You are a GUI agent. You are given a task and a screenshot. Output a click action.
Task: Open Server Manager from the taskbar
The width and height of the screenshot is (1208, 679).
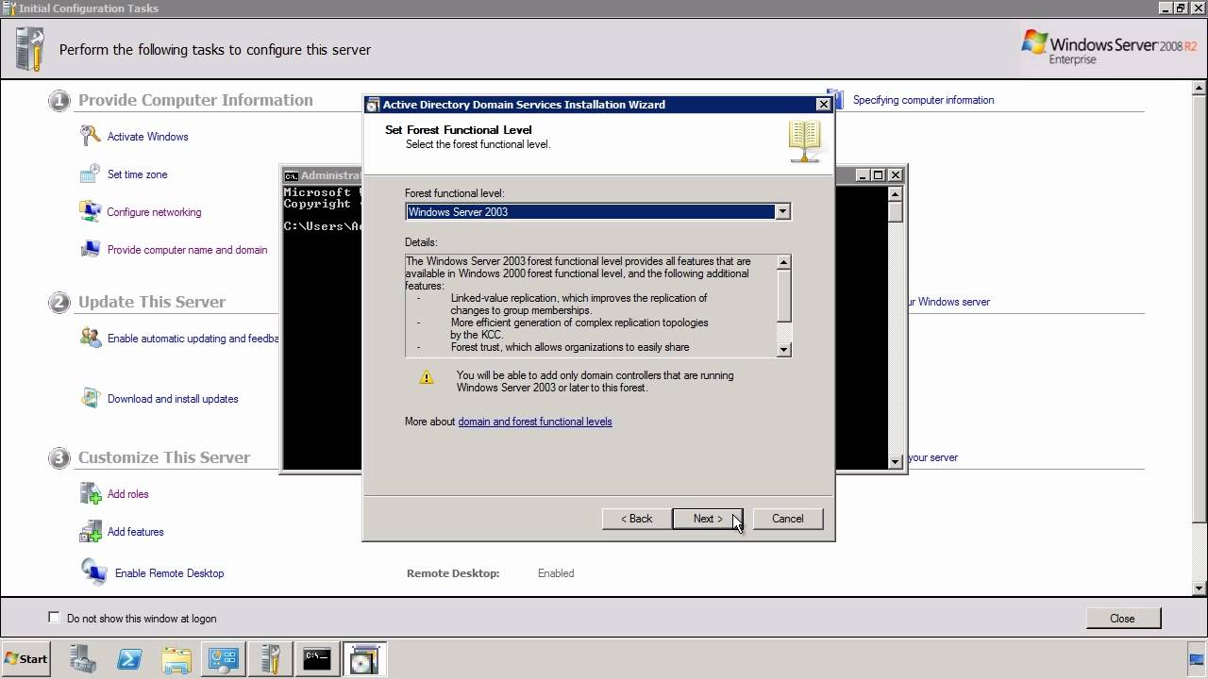(82, 659)
